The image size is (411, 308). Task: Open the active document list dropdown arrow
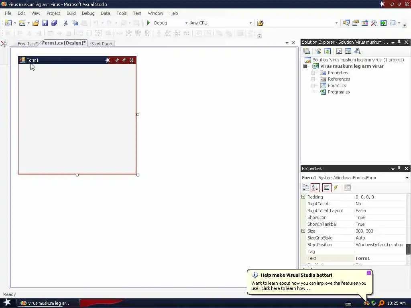287,43
